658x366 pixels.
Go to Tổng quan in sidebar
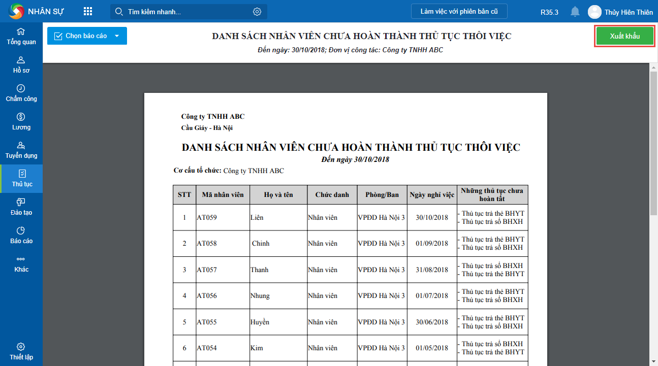pos(21,37)
